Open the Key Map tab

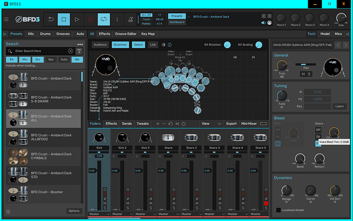(x=148, y=34)
